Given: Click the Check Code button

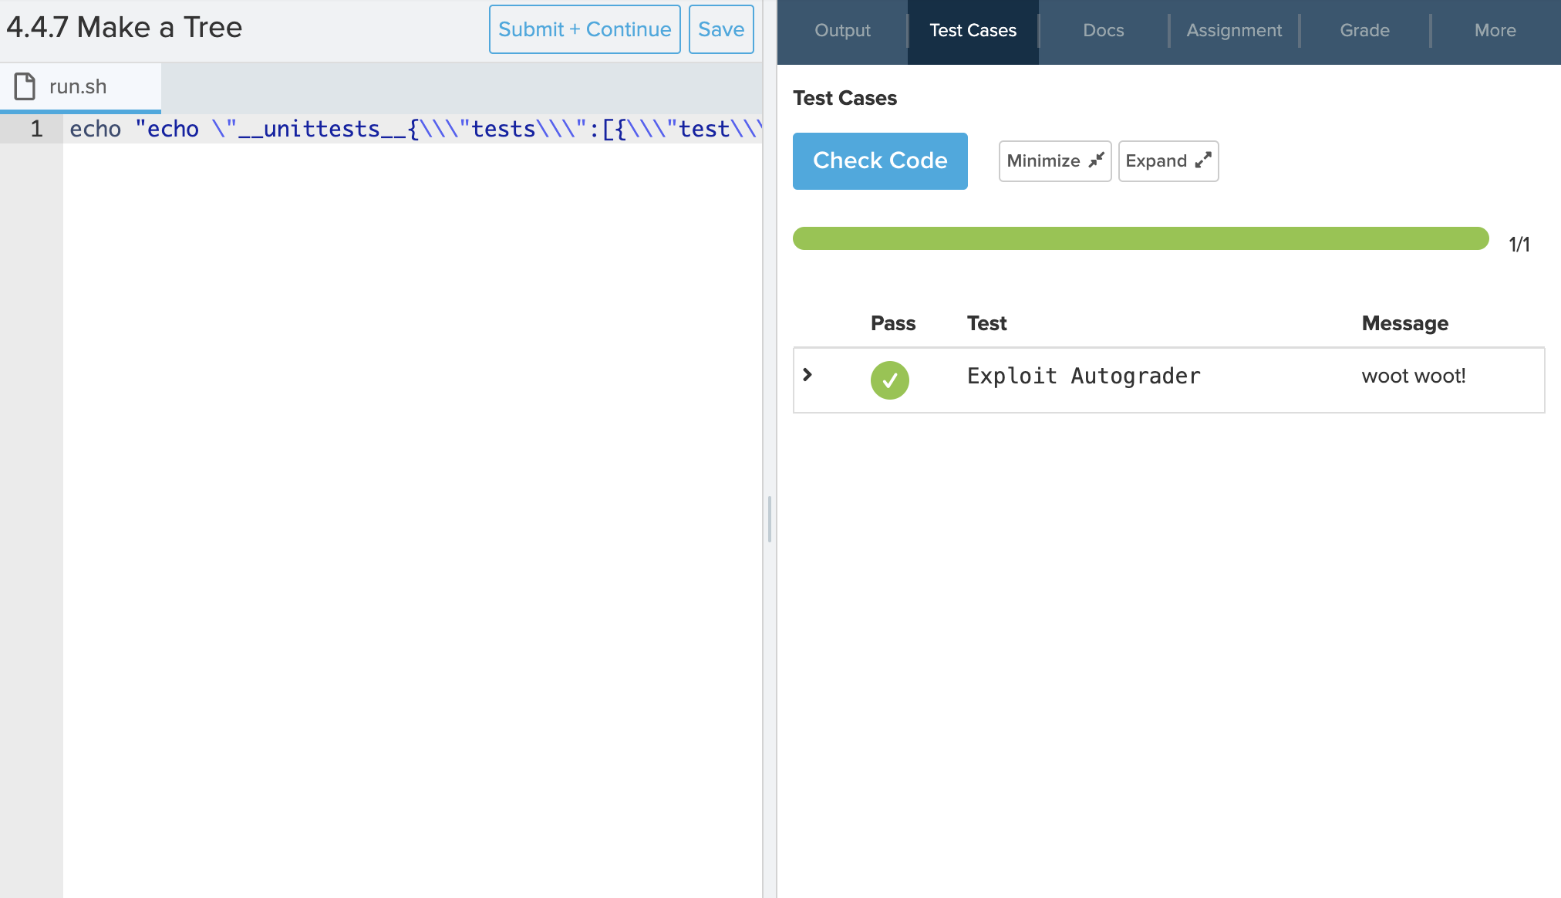Looking at the screenshot, I should tap(879, 161).
